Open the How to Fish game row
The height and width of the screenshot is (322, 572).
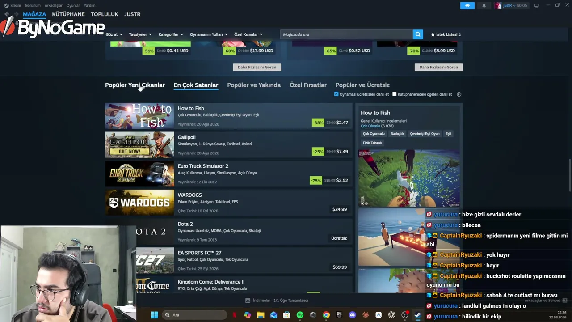tap(229, 116)
